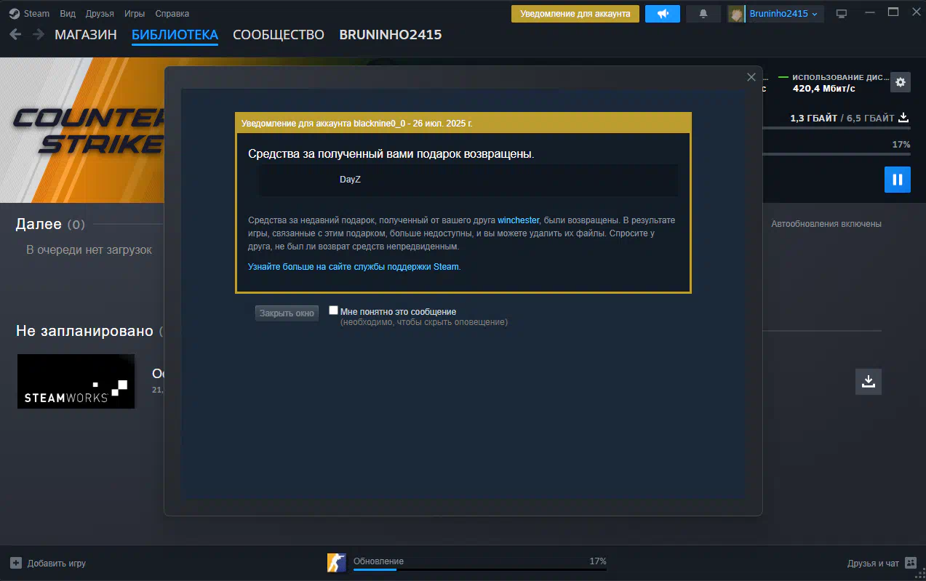Open the Steamworks thumbnail
This screenshot has width=926, height=581.
point(76,382)
